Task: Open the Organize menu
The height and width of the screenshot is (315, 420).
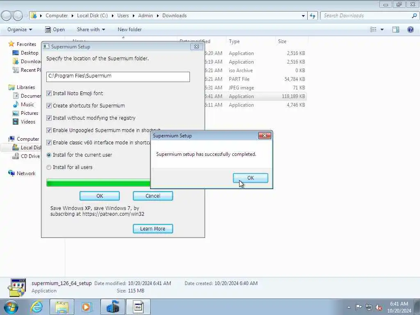Action: (x=20, y=30)
